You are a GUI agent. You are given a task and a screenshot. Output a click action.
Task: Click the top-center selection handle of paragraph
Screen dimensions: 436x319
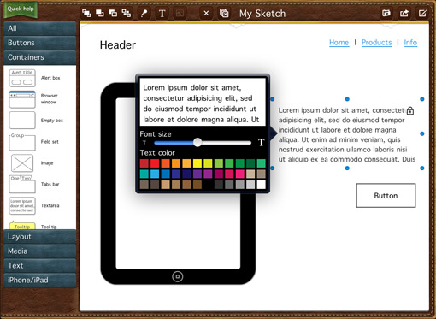click(347, 99)
